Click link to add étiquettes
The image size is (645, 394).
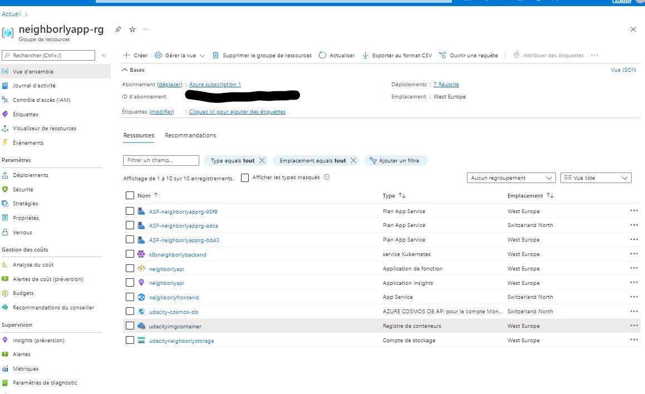(237, 111)
